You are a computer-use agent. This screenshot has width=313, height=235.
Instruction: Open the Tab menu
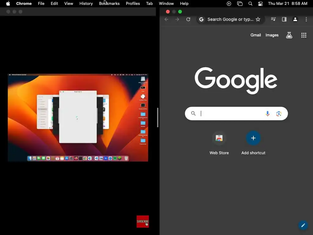149,3
